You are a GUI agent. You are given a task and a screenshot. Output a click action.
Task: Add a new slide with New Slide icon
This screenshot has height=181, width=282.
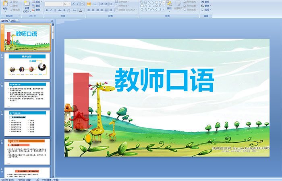click(27, 4)
